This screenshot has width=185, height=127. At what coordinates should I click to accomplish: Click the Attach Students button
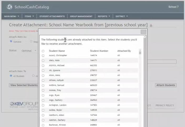pyautogui.click(x=166, y=85)
